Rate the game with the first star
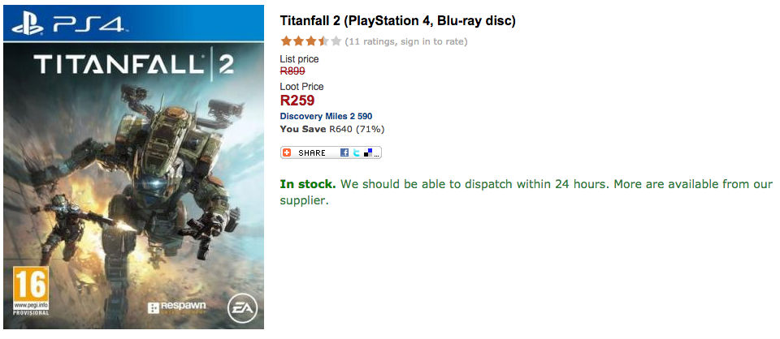780x339 pixels. 286,41
